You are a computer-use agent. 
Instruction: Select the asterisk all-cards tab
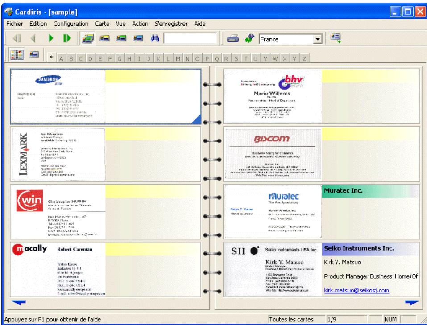[52, 58]
